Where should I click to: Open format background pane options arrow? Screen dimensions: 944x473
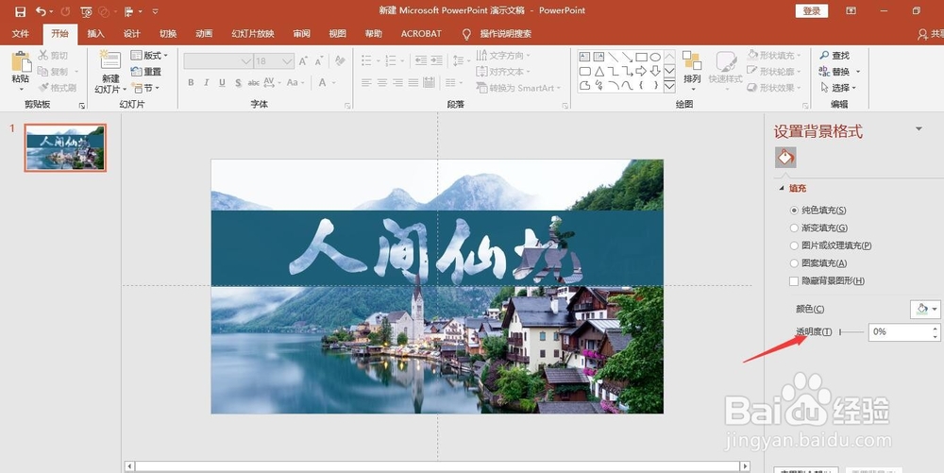(x=919, y=128)
